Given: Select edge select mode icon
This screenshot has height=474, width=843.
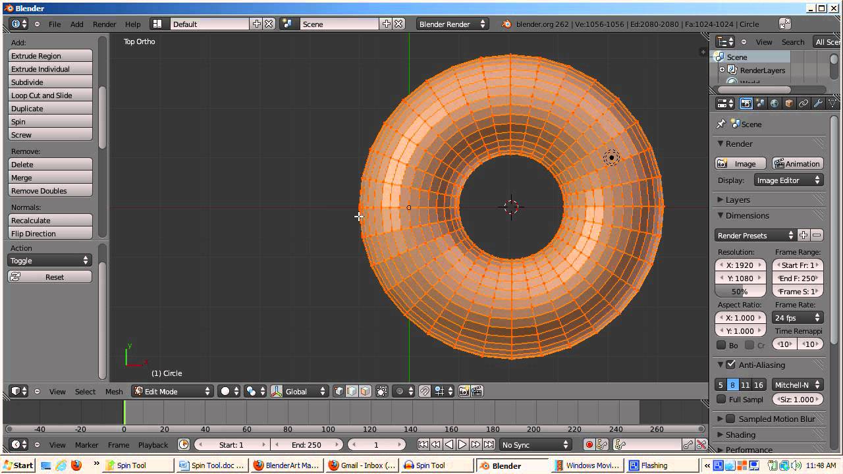Looking at the screenshot, I should tap(352, 391).
